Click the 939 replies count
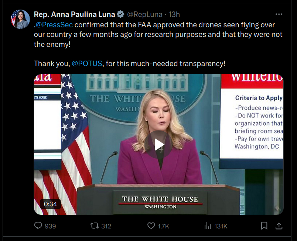297x241 pixels. 50,226
